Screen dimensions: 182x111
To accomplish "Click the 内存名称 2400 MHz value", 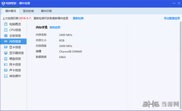I will (x=66, y=35).
